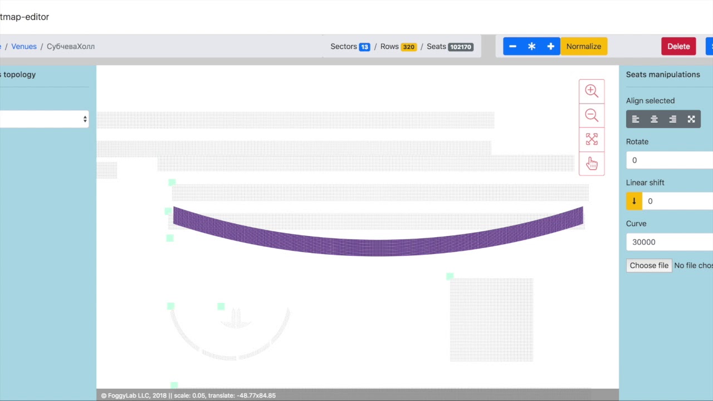This screenshot has width=713, height=401.
Task: Click the plus toolbar button
Action: (x=550, y=46)
